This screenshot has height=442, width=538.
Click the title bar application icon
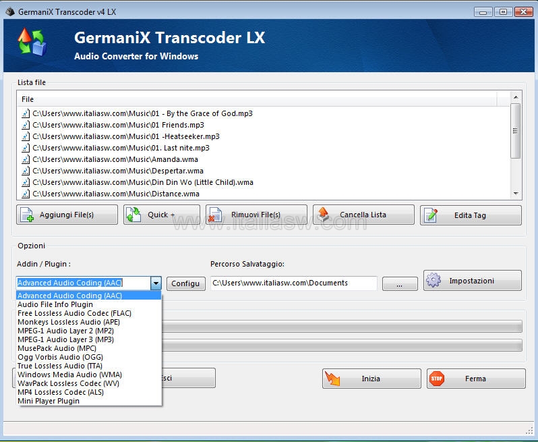pos(10,11)
